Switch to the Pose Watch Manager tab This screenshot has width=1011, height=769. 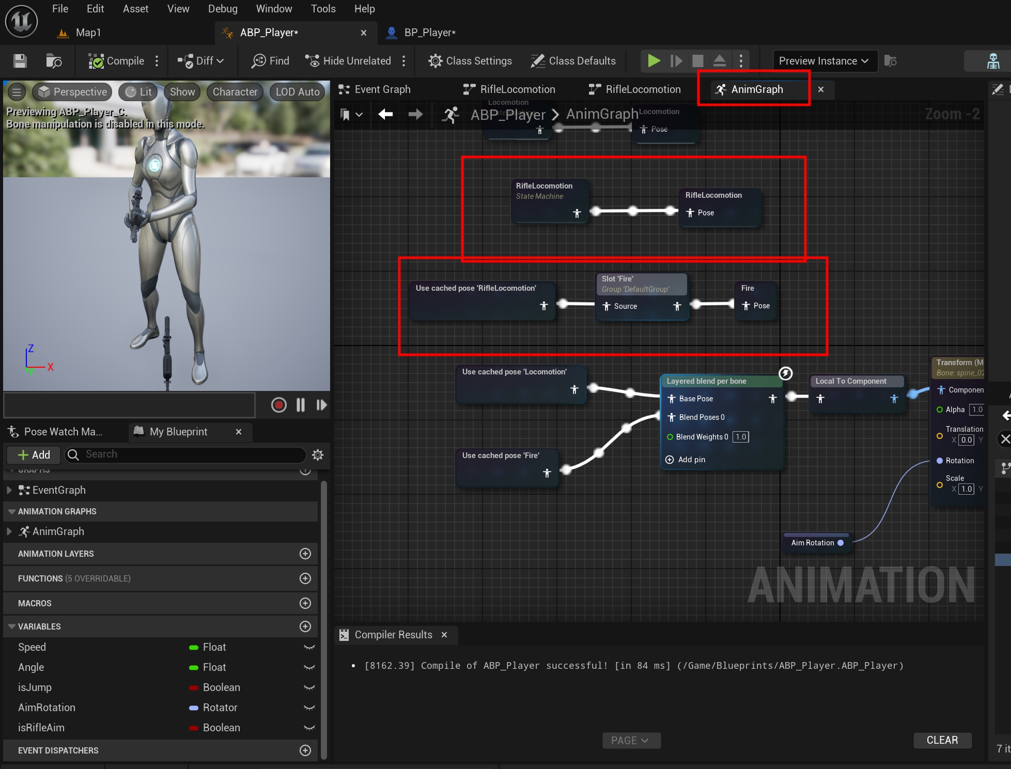click(x=55, y=432)
